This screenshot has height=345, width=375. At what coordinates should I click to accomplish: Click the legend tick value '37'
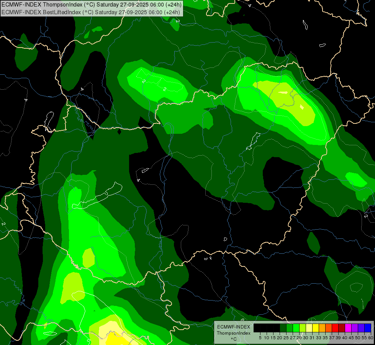[x=332, y=338]
